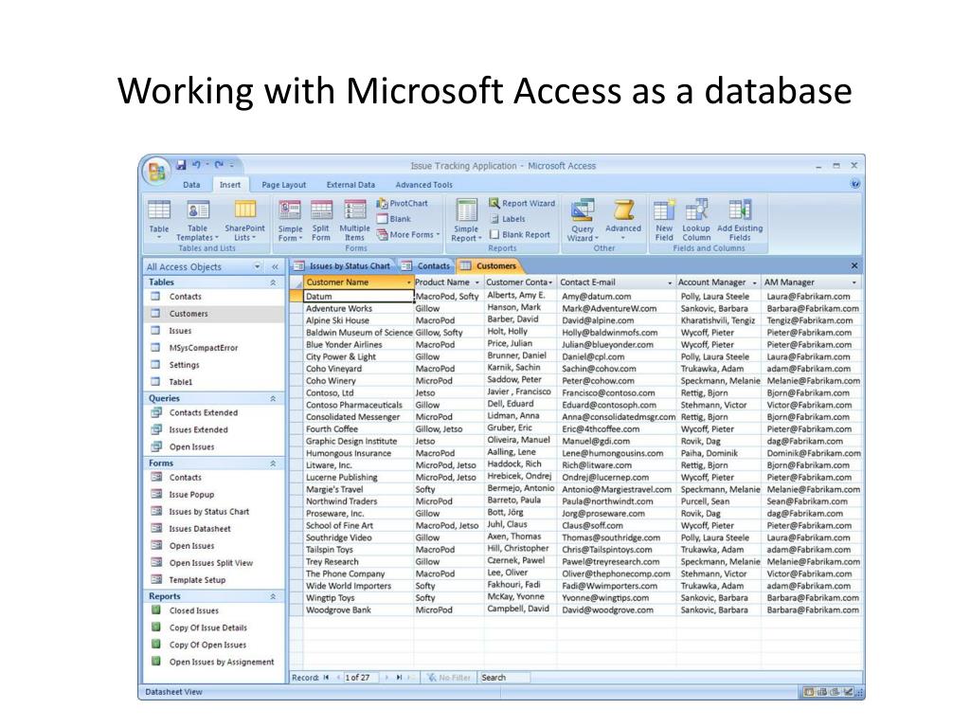Add a New Field
970x728 pixels.
tap(664, 220)
